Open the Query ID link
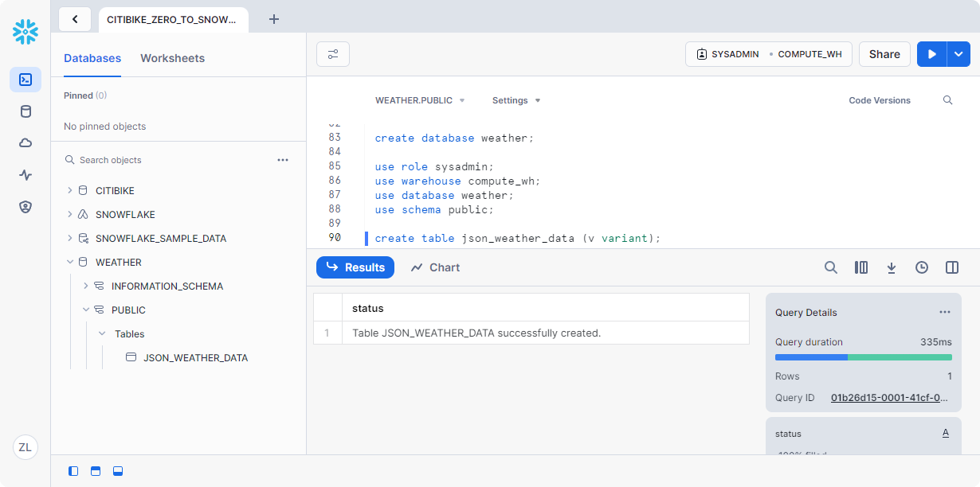 [889, 398]
